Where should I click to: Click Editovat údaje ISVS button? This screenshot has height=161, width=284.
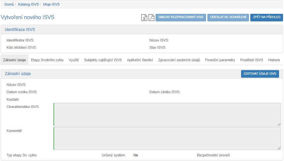coord(260,74)
